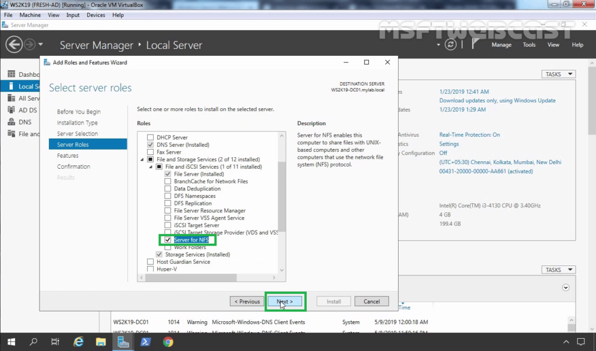596x351 pixels.
Task: Check the DHCP Server role
Action: (x=151, y=137)
